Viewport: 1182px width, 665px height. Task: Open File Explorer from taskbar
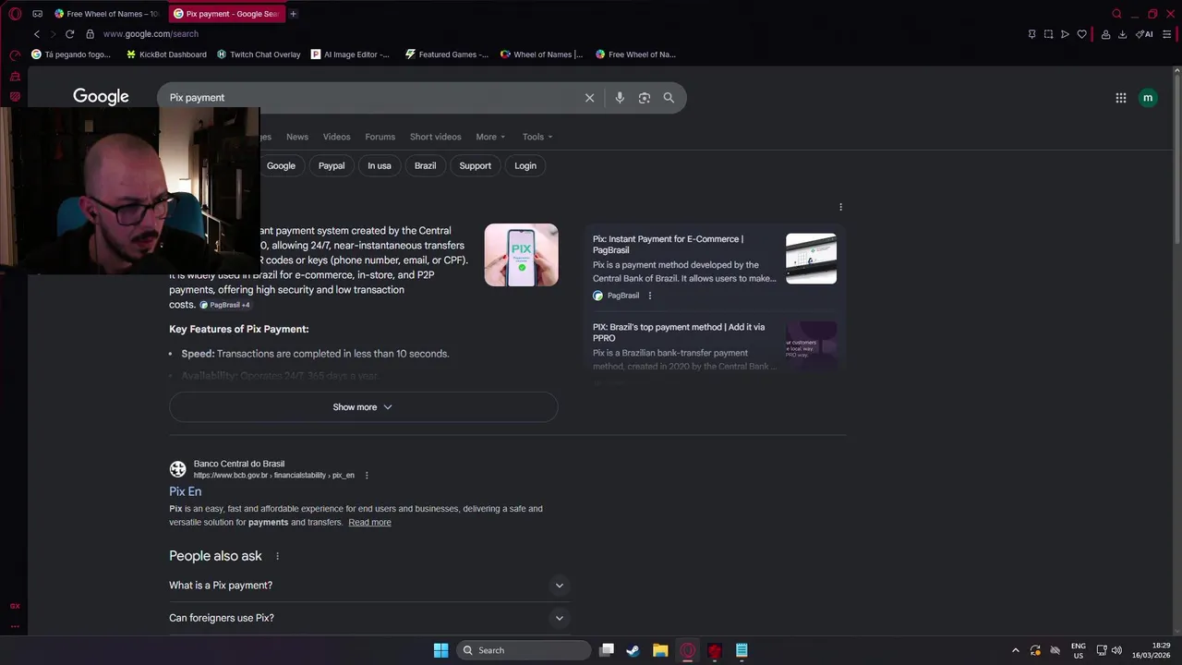660,650
